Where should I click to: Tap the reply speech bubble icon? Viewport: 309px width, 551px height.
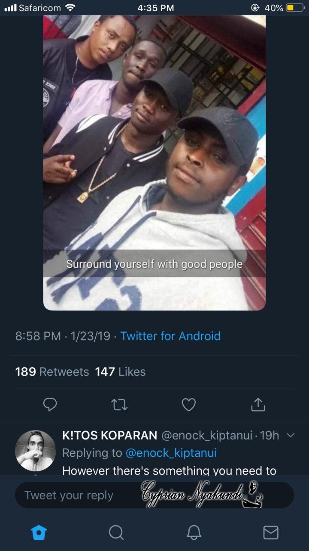pyautogui.click(x=50, y=405)
